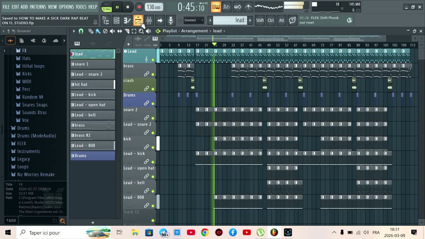Mute the Lead track green light
The width and height of the screenshot is (425, 239).
pyautogui.click(x=153, y=60)
